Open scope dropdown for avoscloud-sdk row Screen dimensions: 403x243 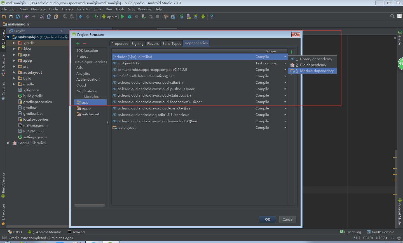coord(285,83)
